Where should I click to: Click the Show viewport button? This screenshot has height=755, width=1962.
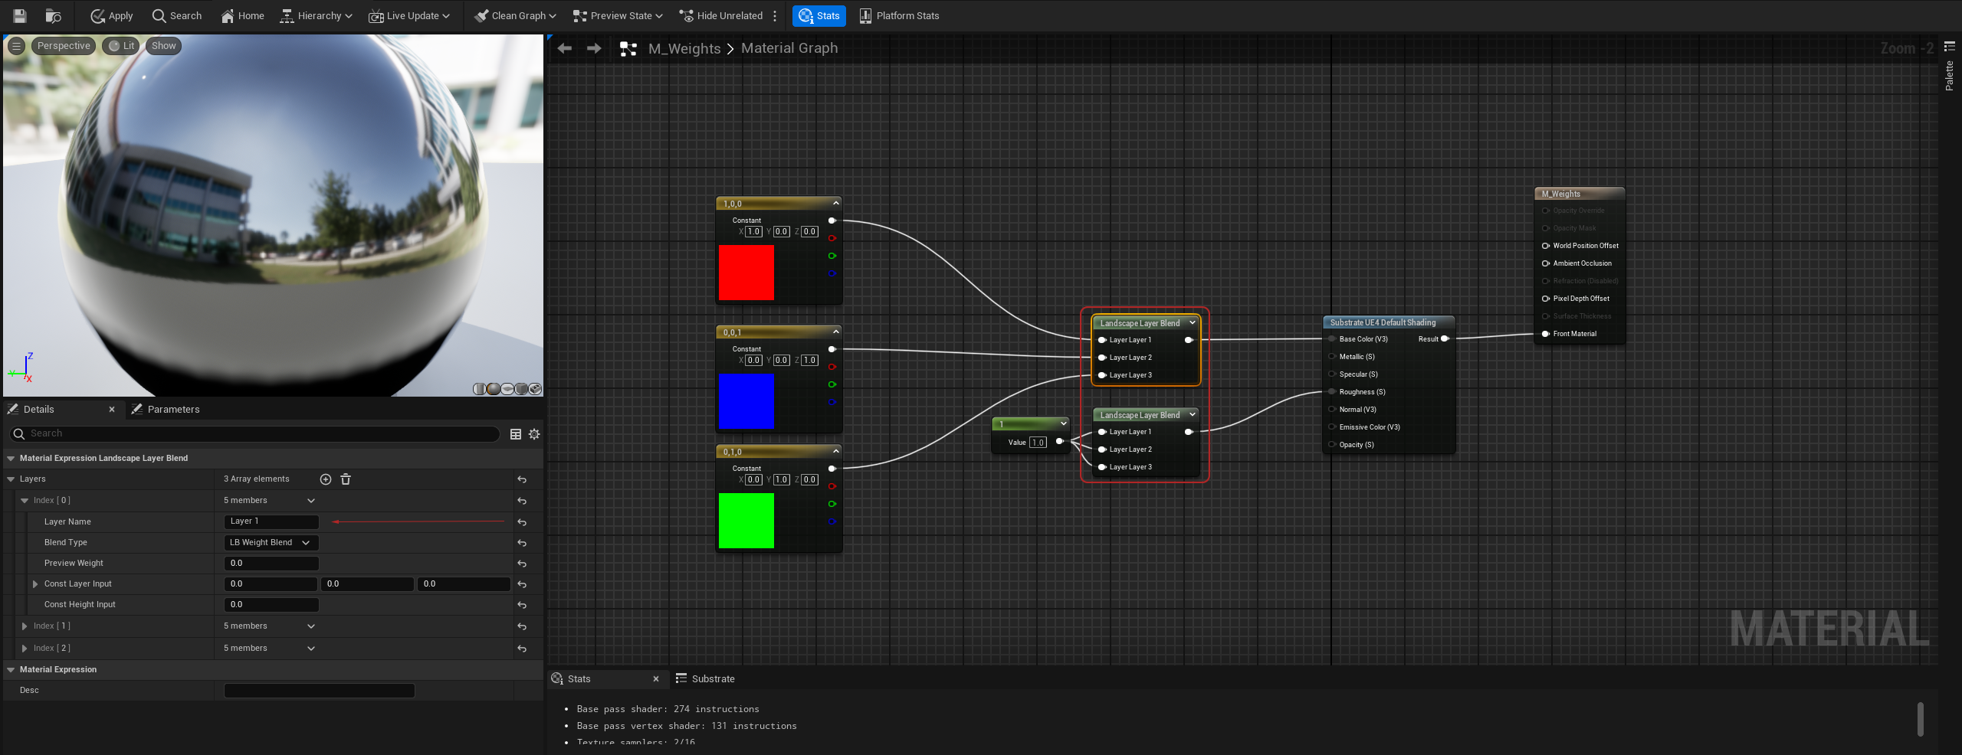(x=163, y=46)
